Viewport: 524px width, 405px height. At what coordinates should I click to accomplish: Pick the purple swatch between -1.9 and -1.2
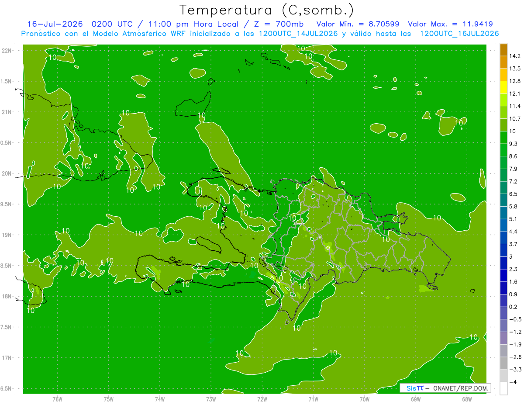point(503,338)
